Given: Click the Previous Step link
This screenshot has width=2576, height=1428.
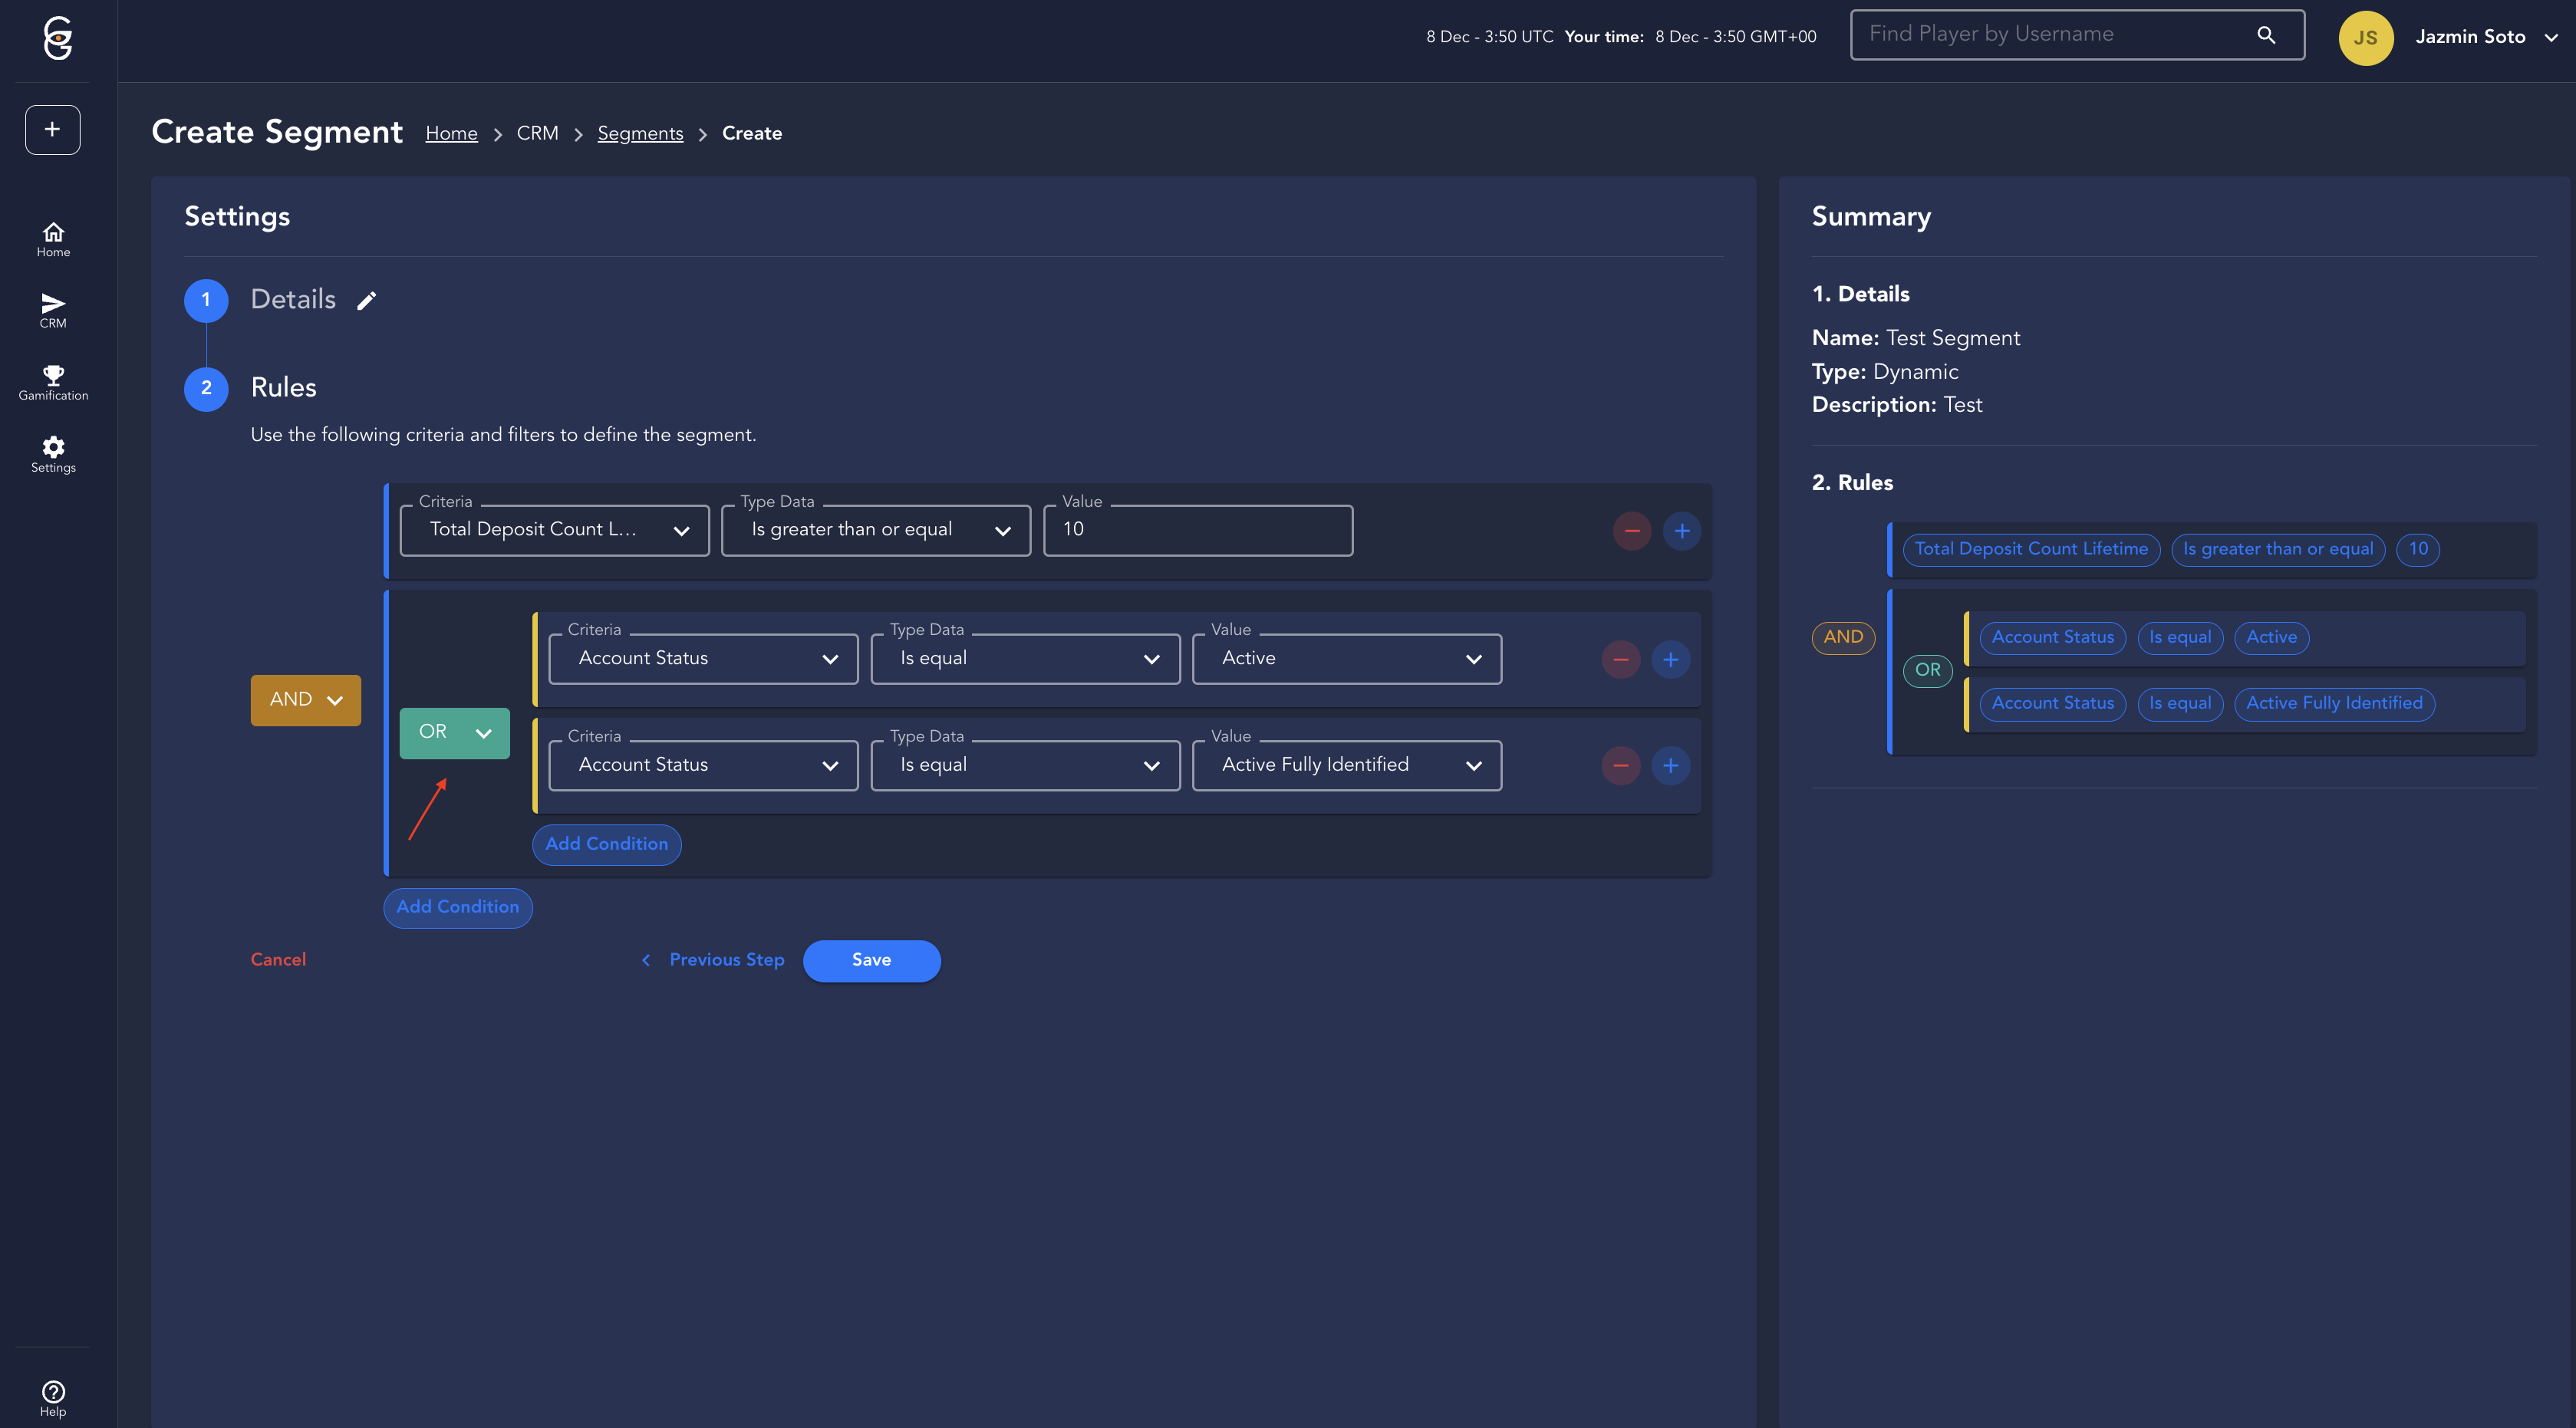Looking at the screenshot, I should pyautogui.click(x=726, y=960).
